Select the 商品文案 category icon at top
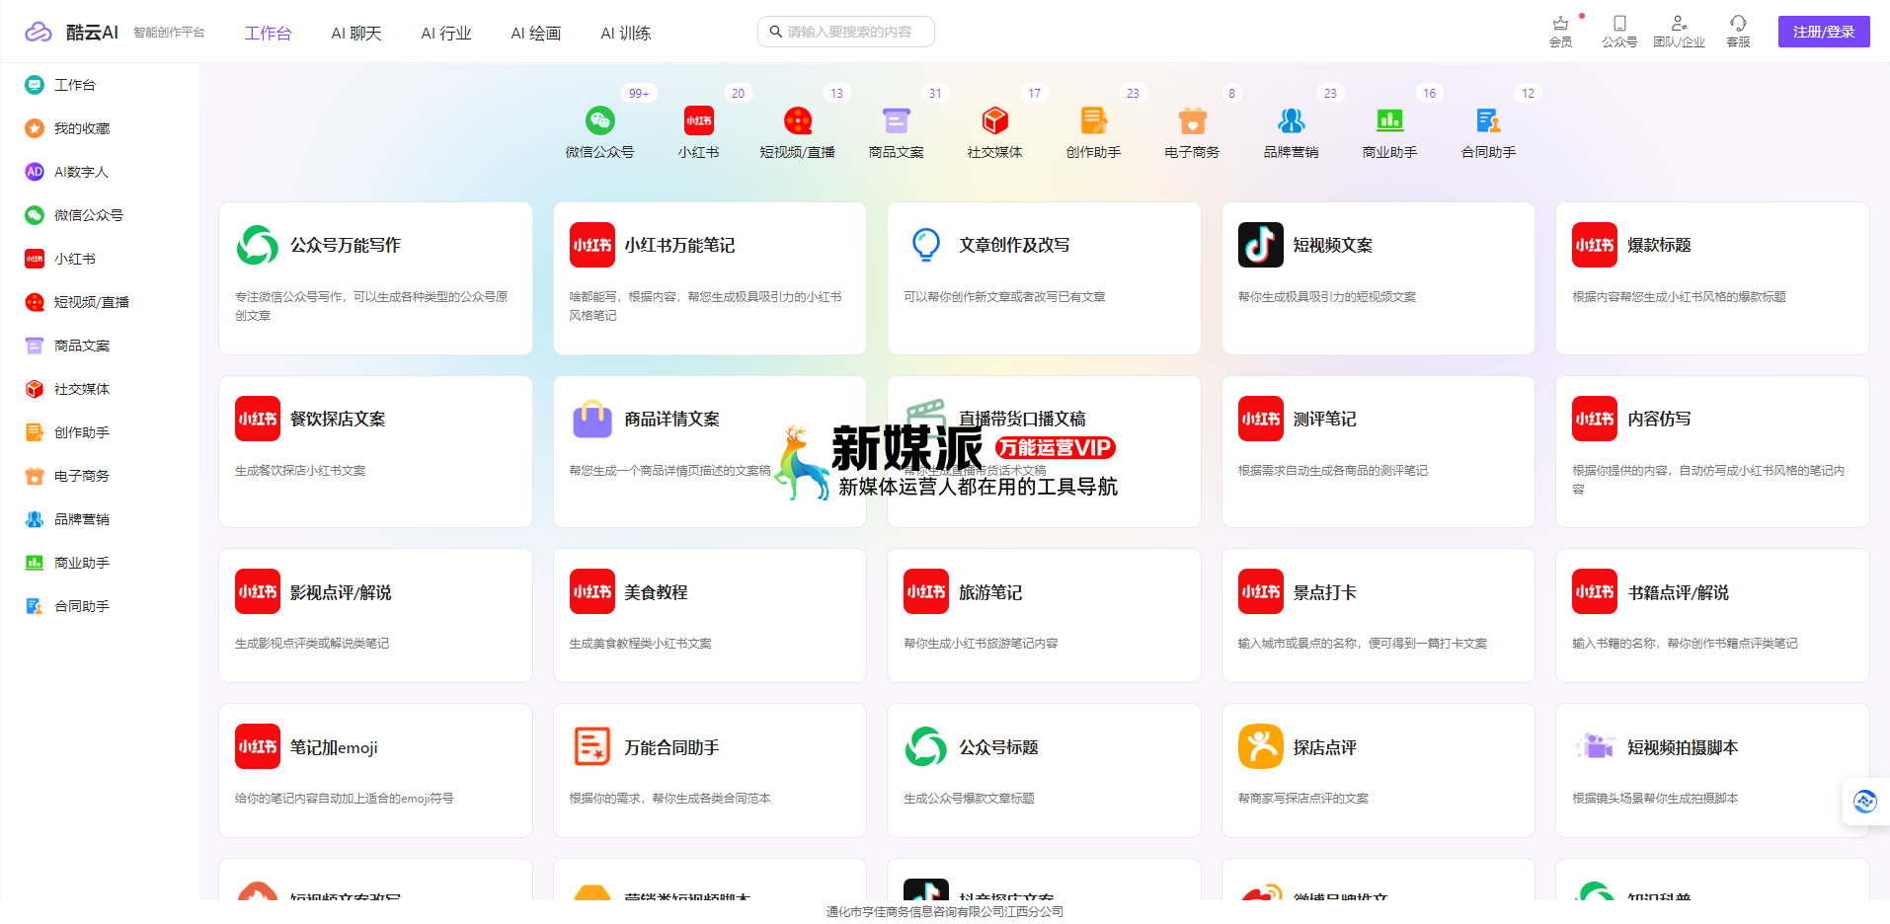The width and height of the screenshot is (1890, 924). coord(896,120)
